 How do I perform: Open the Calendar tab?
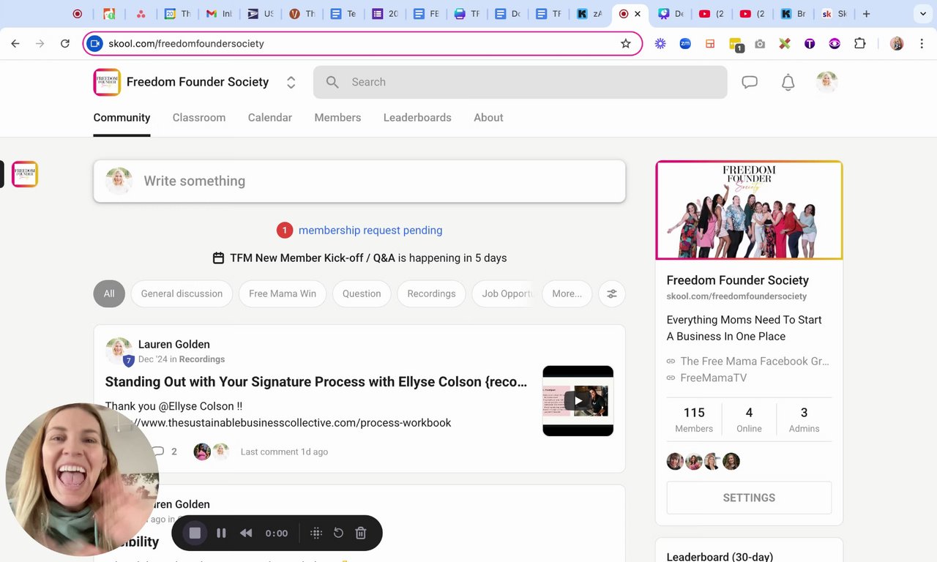pos(270,117)
